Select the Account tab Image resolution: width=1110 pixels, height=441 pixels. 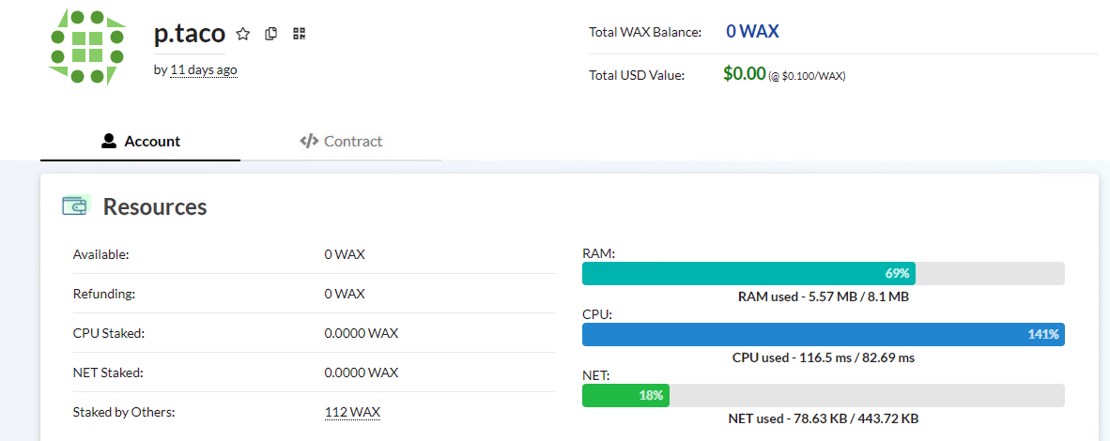pos(140,141)
